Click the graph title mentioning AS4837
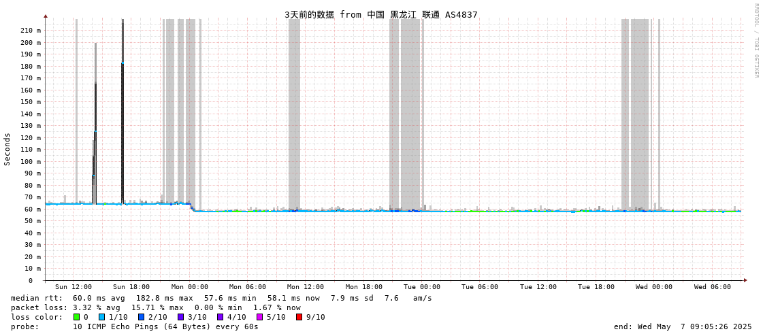This screenshot has width=763, height=336. [x=381, y=14]
